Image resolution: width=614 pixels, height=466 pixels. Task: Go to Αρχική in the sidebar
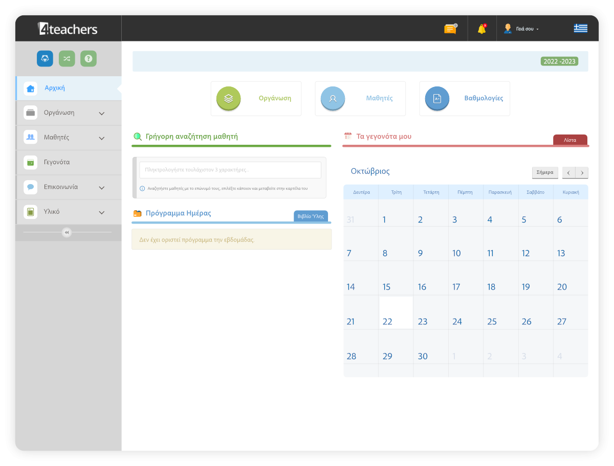(x=55, y=88)
